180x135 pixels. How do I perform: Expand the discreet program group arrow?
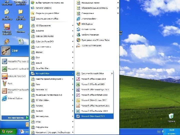(73, 52)
